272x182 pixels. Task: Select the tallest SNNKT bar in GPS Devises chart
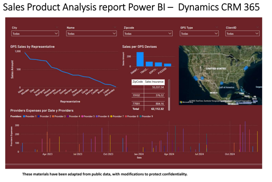pyautogui.click(x=140, y=59)
